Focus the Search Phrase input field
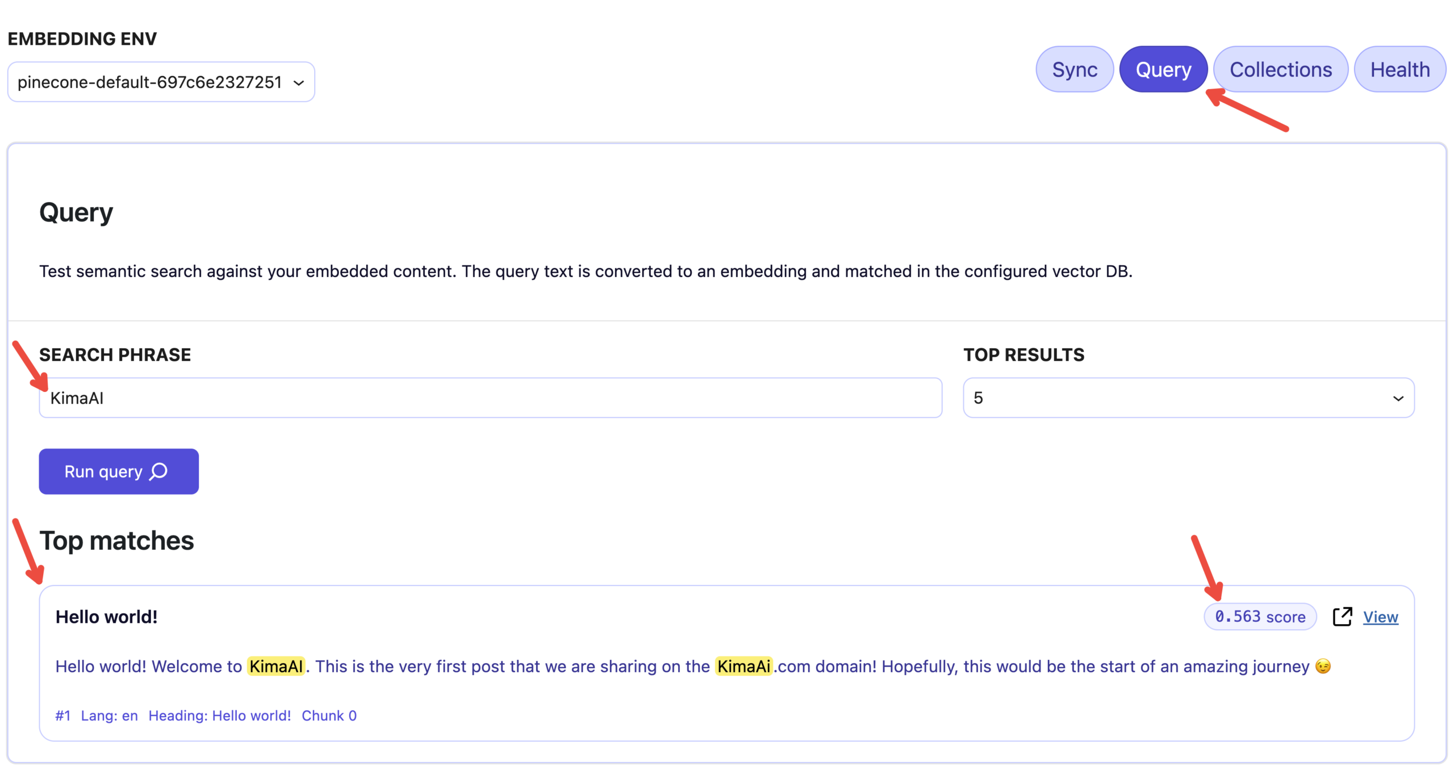 (x=490, y=398)
